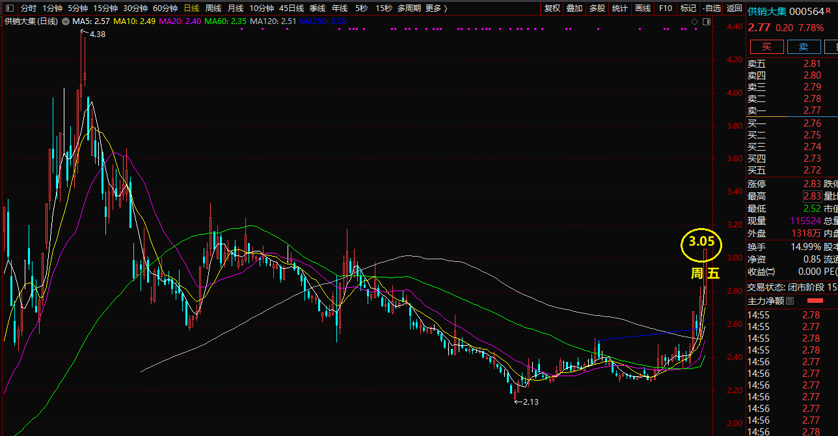Click the 买四 price 2.73
Viewport: 838px width, 436px height.
pos(812,159)
